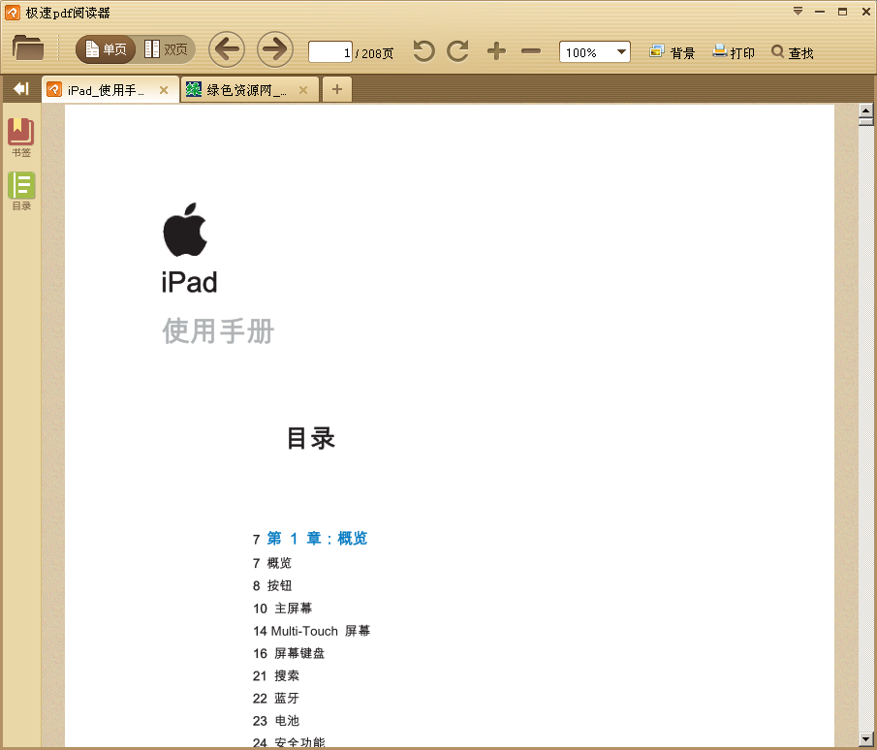This screenshot has height=750, width=877.
Task: Click the rotate left icon
Action: pyautogui.click(x=423, y=51)
